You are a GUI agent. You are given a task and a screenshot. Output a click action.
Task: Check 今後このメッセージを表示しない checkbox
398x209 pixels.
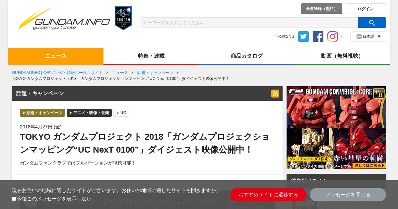14,199
